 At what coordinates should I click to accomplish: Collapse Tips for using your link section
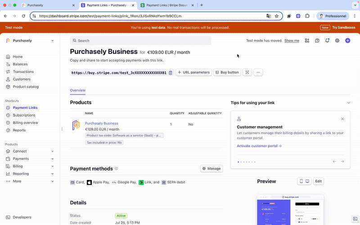348,103
